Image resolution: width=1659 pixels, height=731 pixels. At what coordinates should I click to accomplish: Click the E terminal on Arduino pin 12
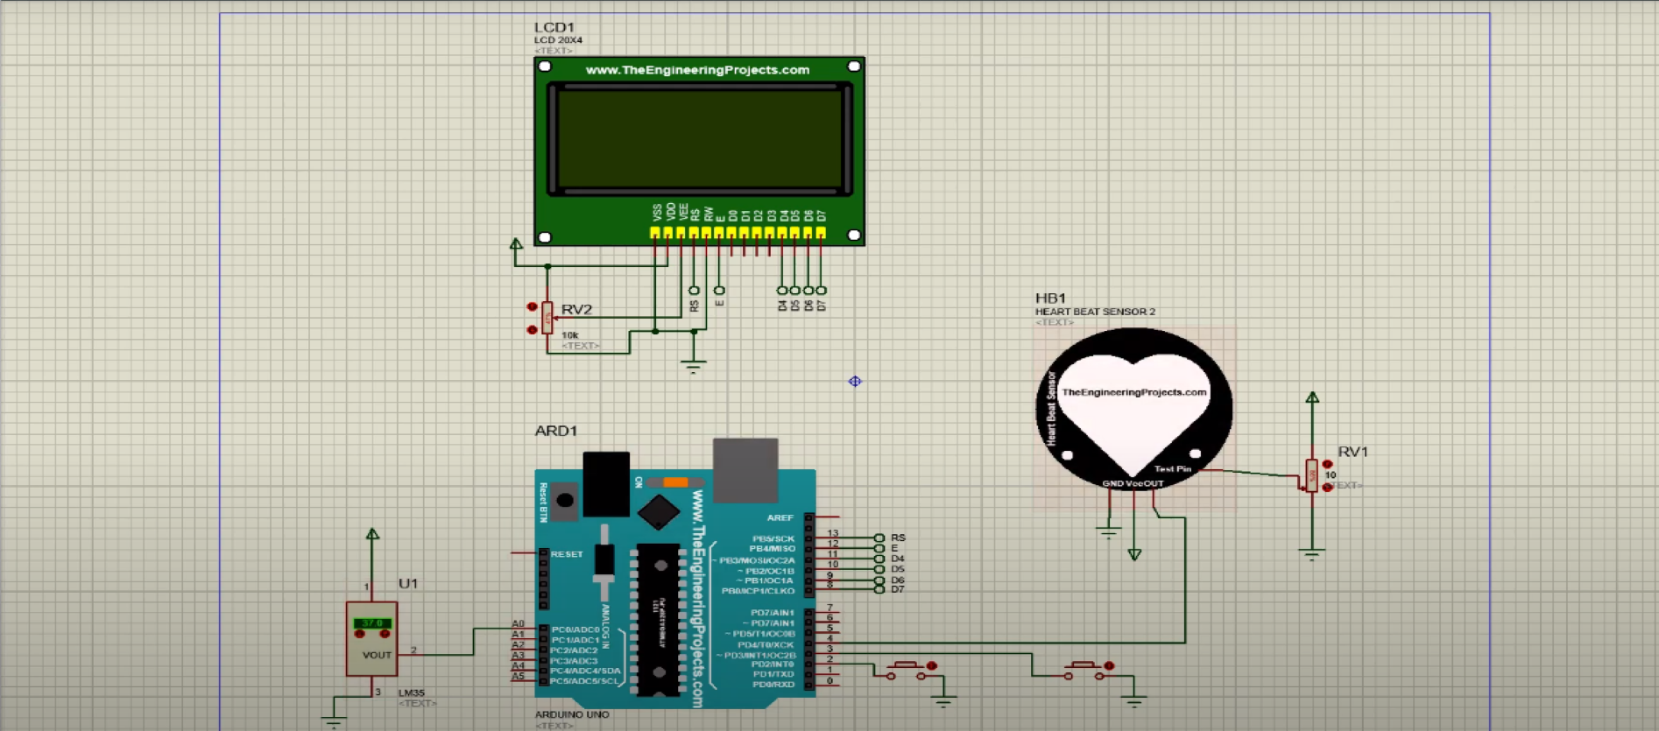pos(879,548)
